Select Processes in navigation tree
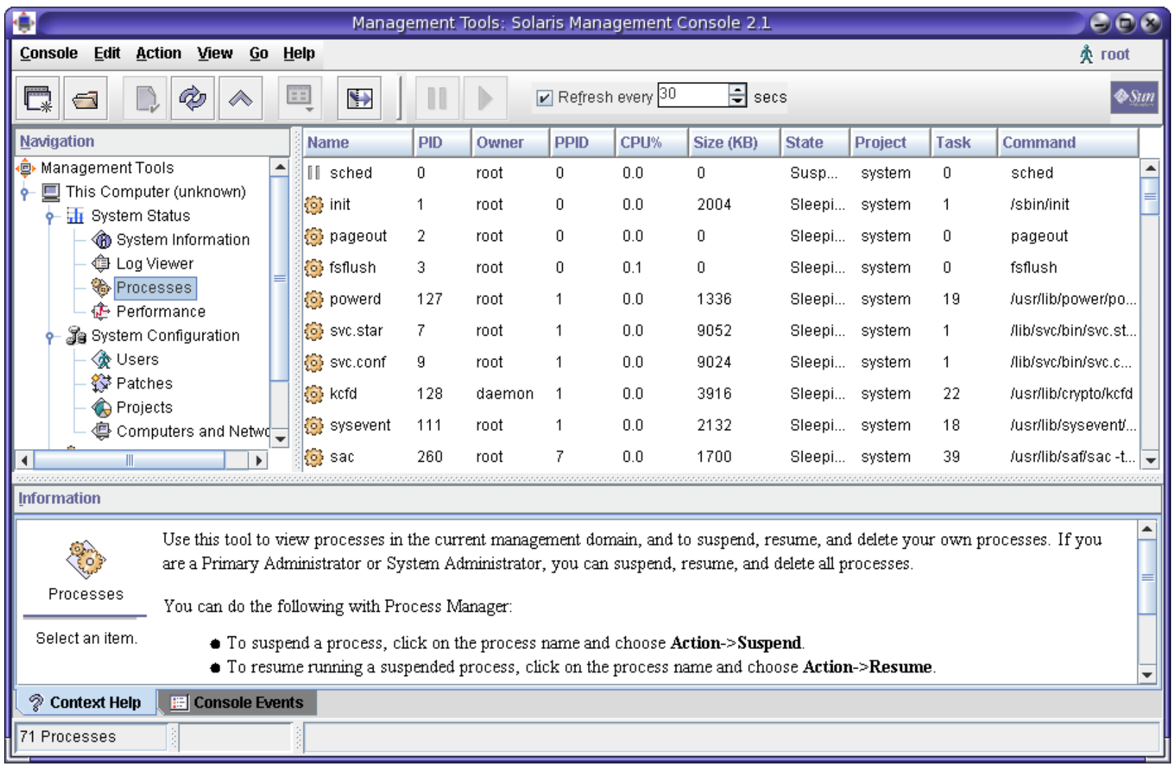1176x768 pixels. coord(154,288)
